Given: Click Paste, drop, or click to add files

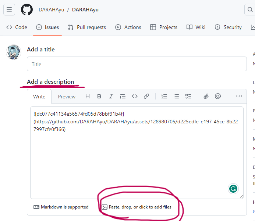Looking at the screenshot, I should pos(137,207).
